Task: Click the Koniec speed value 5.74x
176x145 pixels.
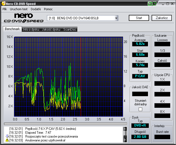Action: point(140,65)
